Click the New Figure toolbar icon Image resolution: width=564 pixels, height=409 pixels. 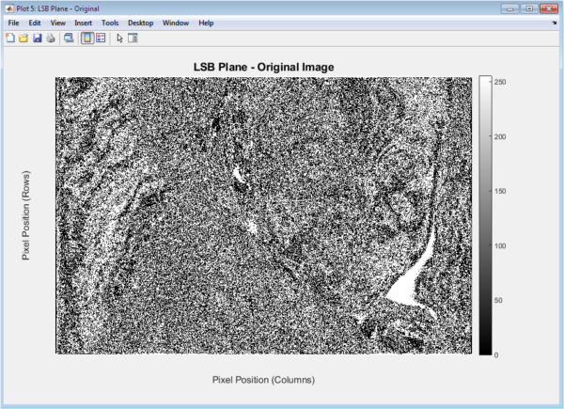[x=10, y=38]
